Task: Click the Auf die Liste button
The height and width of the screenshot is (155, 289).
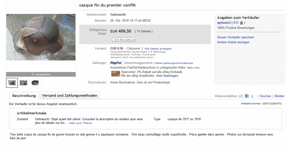Action: point(122,40)
